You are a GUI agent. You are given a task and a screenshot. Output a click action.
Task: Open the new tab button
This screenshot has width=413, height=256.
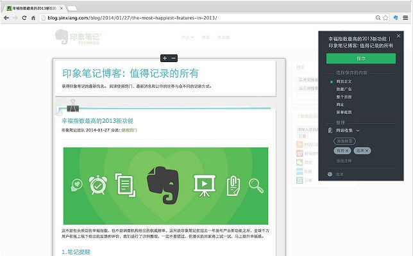[x=72, y=8]
